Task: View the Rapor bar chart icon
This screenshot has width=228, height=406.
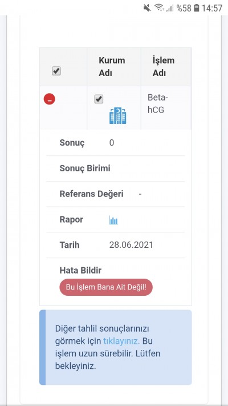Action: [x=113, y=220]
